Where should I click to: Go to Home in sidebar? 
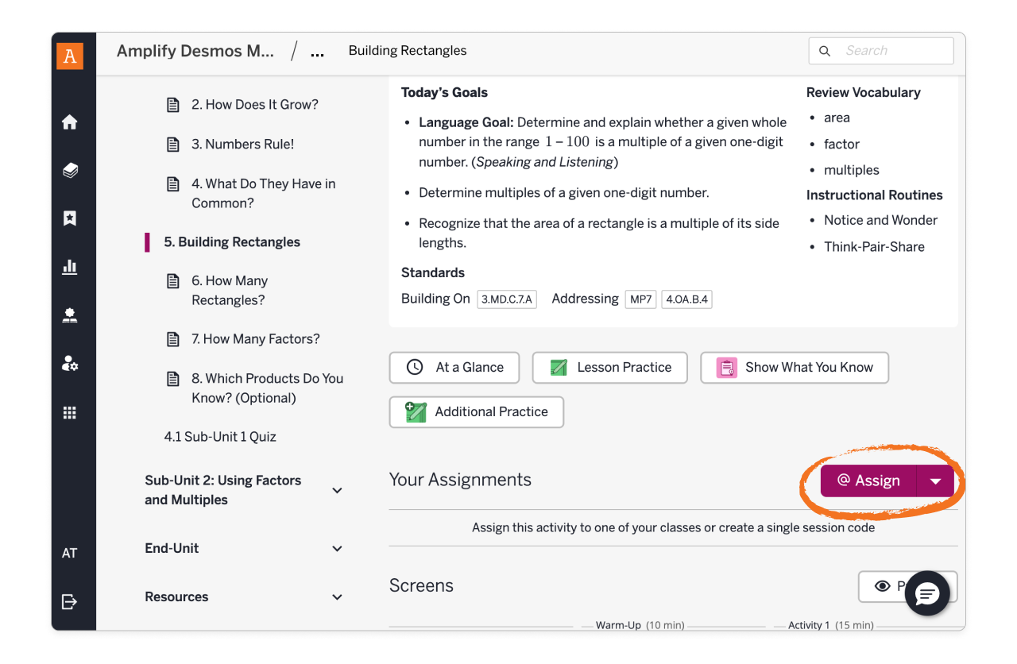tap(70, 122)
